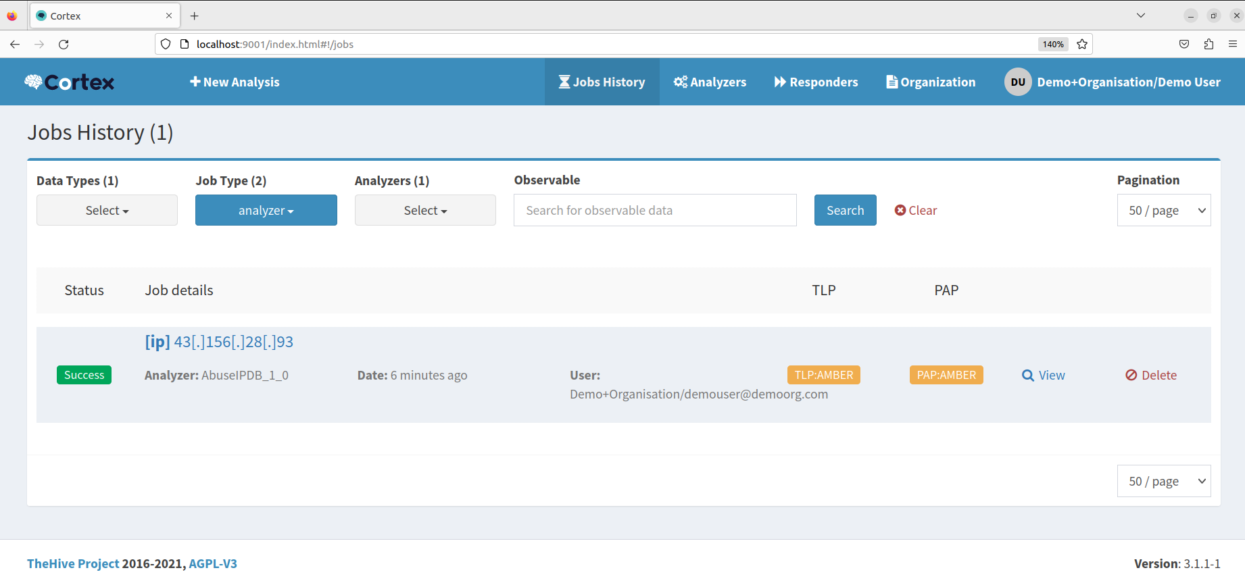This screenshot has height=587, width=1245.
Task: Click the document icon next to Organization
Action: coord(892,82)
